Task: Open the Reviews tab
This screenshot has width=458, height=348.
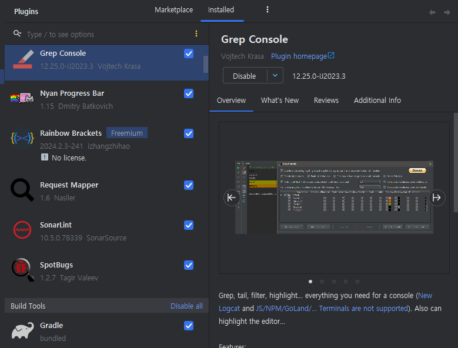Action: click(x=326, y=101)
